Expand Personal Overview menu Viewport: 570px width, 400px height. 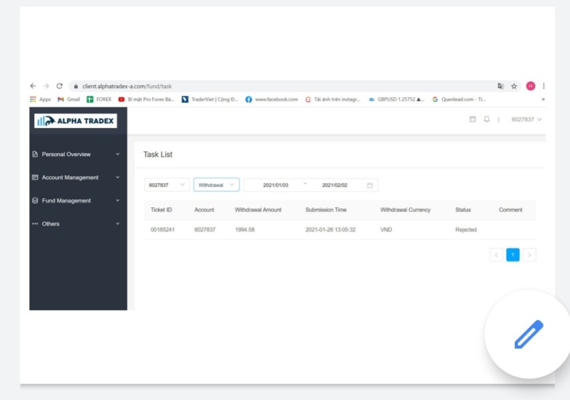pyautogui.click(x=76, y=154)
